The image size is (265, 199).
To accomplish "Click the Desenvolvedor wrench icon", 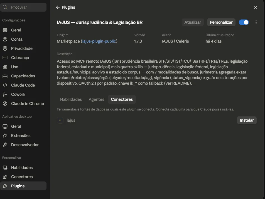I will pyautogui.click(x=5, y=145).
